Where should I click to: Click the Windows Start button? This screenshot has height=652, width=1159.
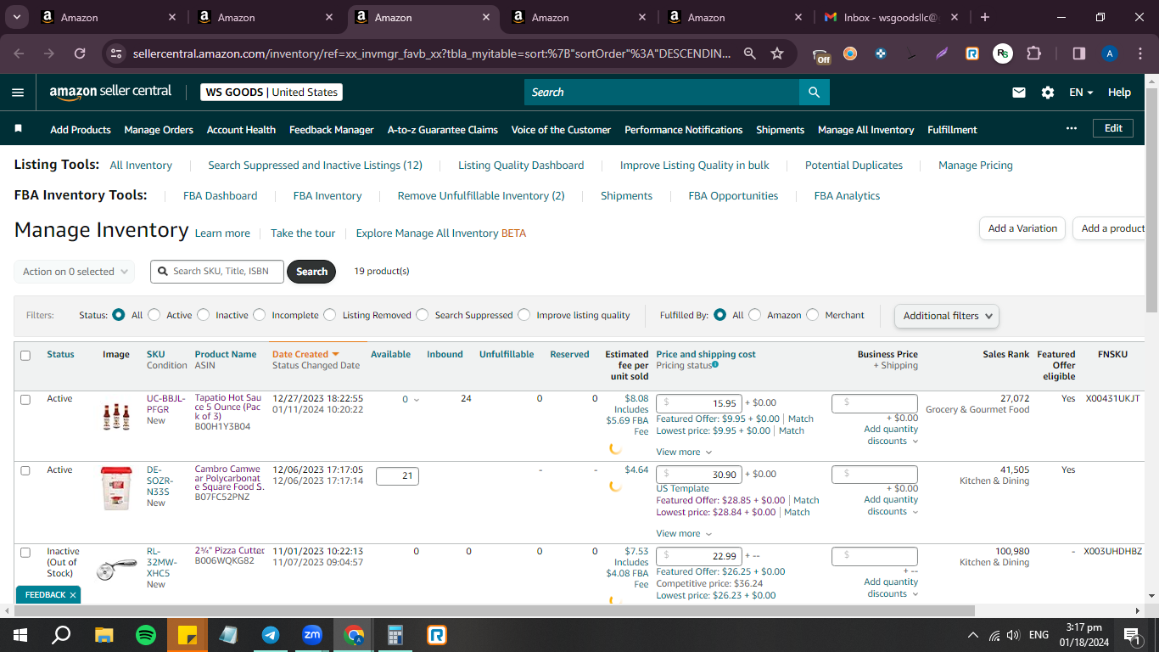click(x=20, y=634)
